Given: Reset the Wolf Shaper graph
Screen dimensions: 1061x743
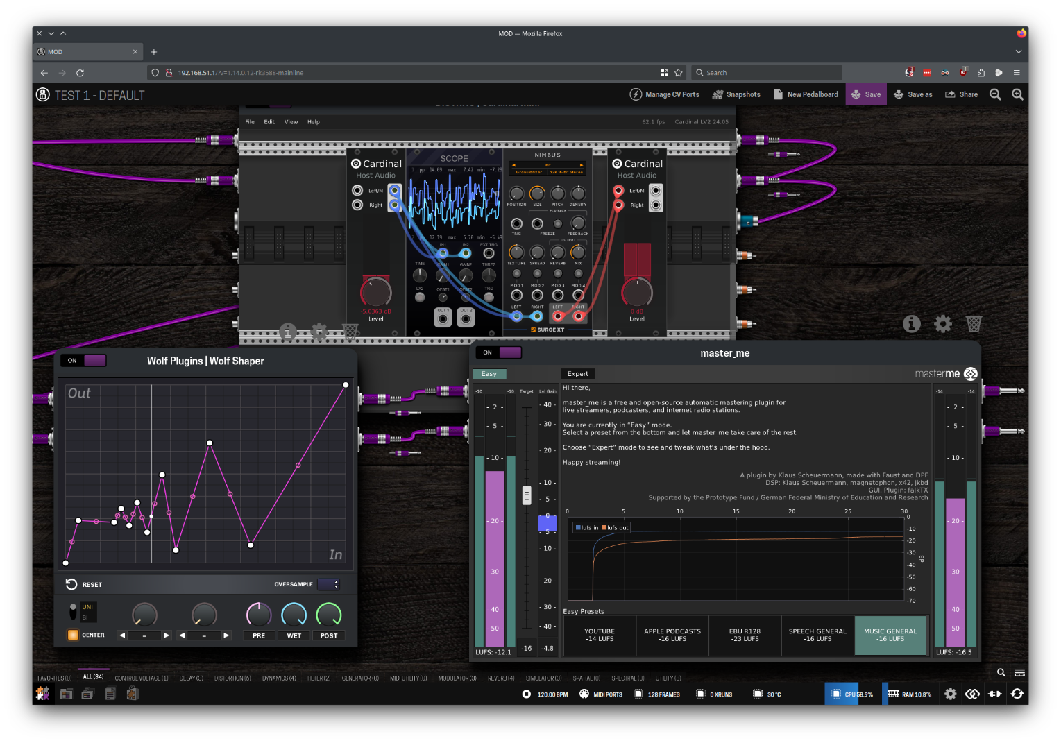Looking at the screenshot, I should [84, 584].
